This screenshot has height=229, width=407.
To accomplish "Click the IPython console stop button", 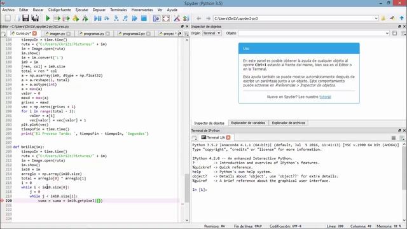I will [x=394, y=138].
